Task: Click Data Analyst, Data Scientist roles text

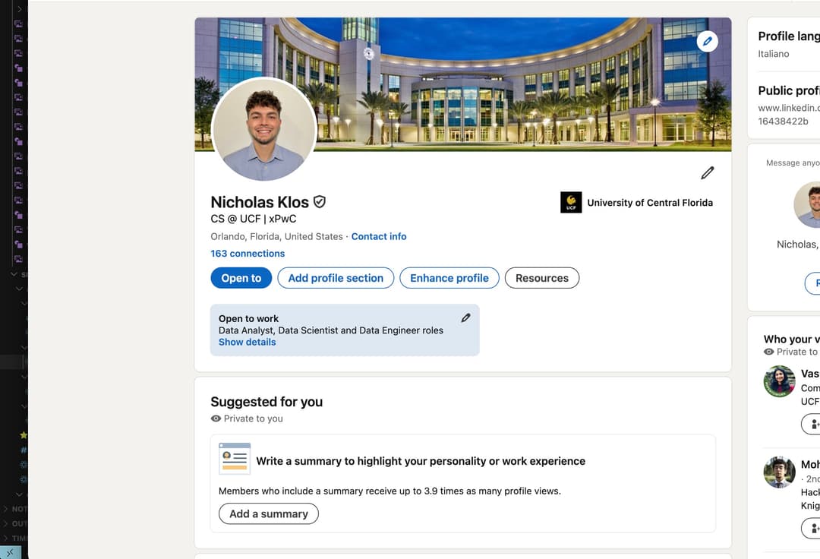Action: pyautogui.click(x=331, y=330)
